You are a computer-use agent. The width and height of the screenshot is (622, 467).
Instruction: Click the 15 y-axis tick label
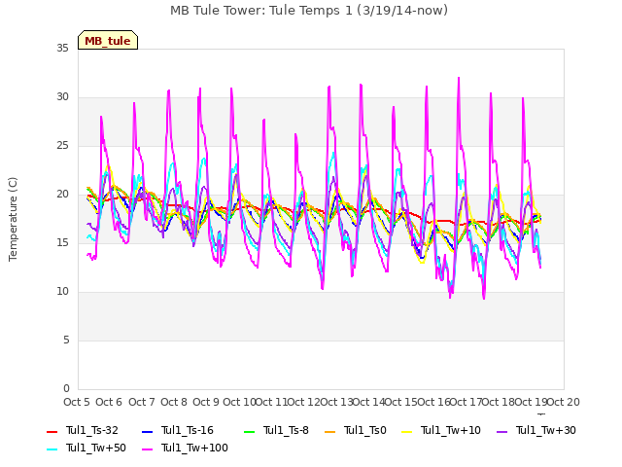(62, 242)
